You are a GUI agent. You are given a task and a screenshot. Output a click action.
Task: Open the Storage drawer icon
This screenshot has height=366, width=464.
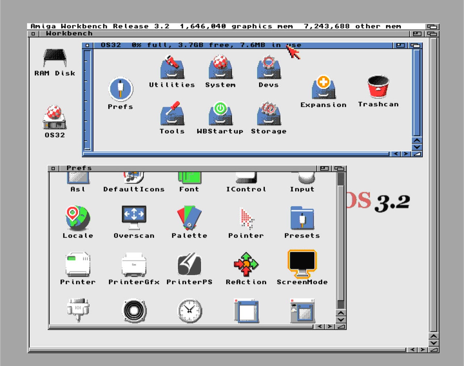[x=269, y=113]
